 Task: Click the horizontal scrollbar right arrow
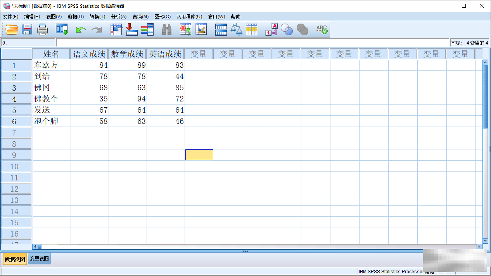479,247
